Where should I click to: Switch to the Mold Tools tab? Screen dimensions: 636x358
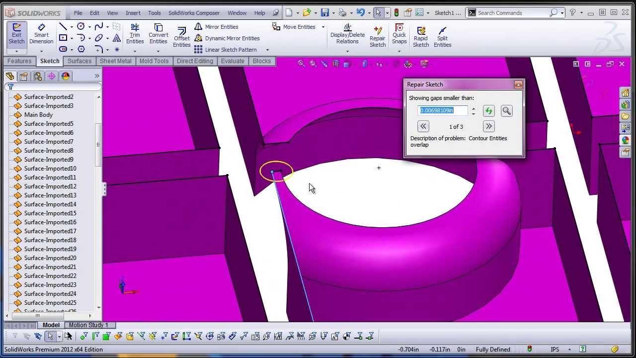pos(154,61)
